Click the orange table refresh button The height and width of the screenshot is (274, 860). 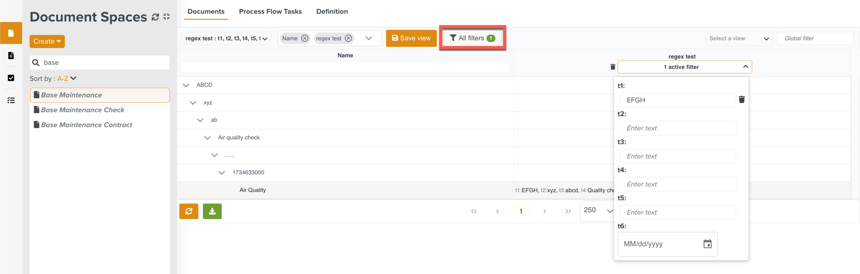pyautogui.click(x=189, y=211)
